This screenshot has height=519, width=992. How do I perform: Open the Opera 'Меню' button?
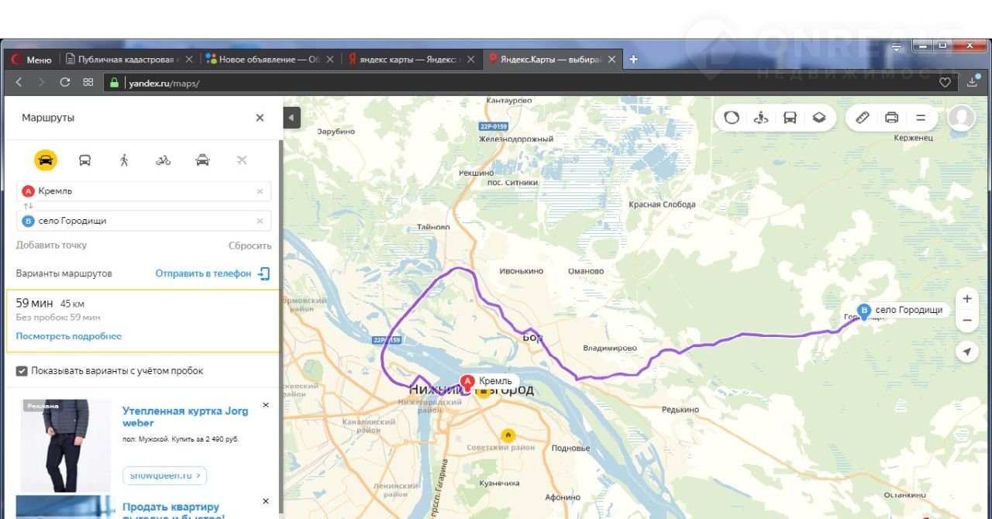point(31,60)
